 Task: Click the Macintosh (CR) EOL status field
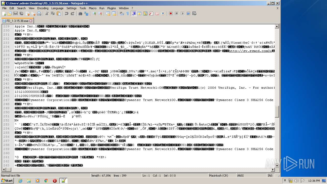coord(222,176)
